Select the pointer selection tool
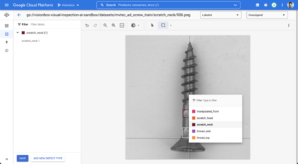Screen dimensions: 298x164 (152, 25)
